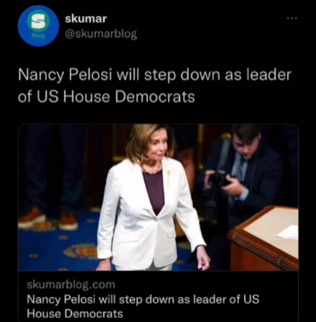
Task: Click the word Democrats in tweet body
Action: tap(155, 97)
